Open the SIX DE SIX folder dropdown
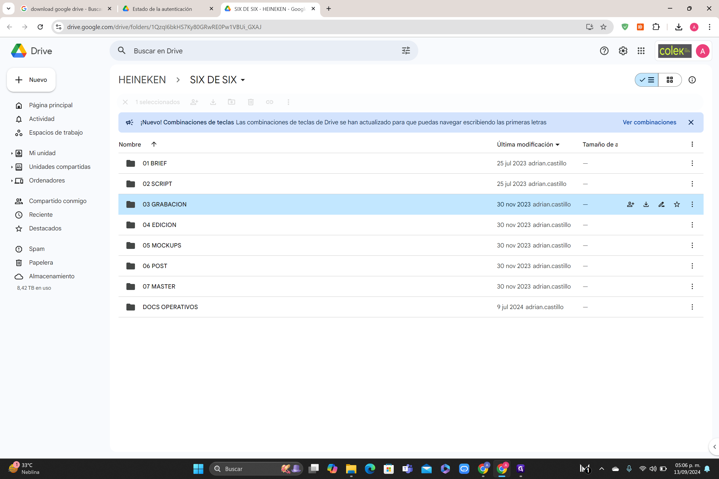 pyautogui.click(x=243, y=80)
